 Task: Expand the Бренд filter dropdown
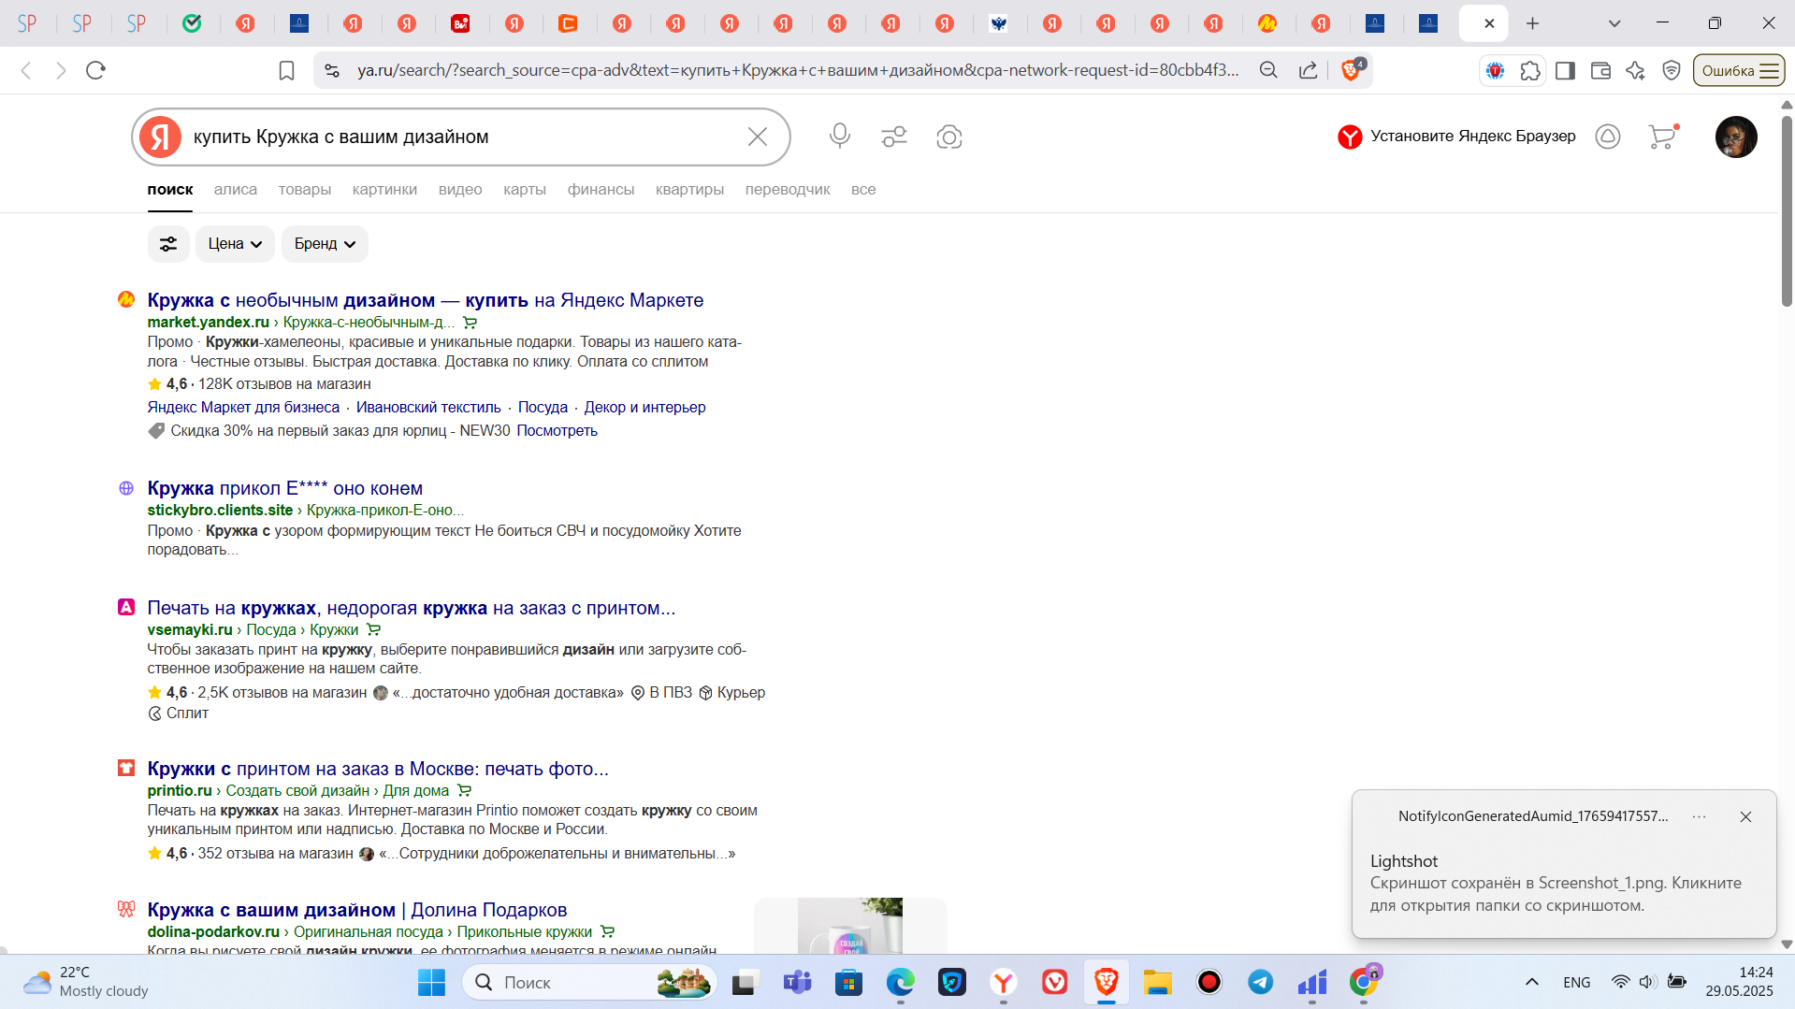[325, 244]
